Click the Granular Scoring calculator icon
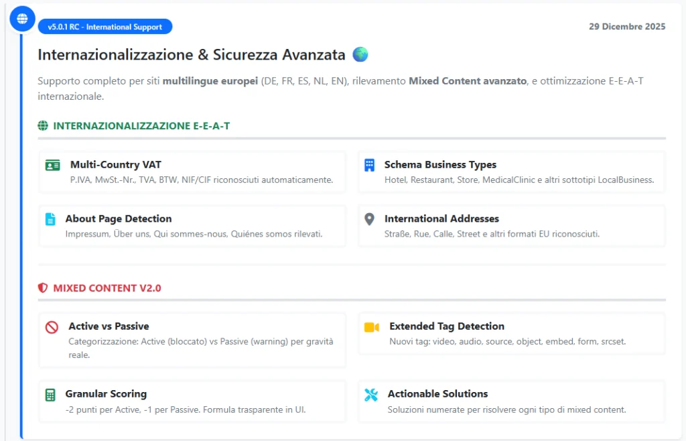This screenshot has height=441, width=686. 50,395
